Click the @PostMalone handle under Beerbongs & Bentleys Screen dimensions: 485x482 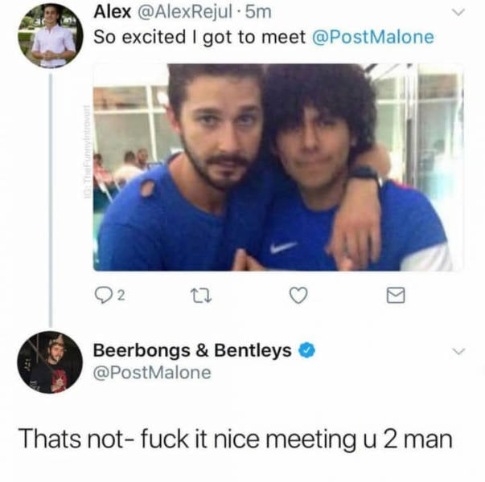pyautogui.click(x=152, y=372)
